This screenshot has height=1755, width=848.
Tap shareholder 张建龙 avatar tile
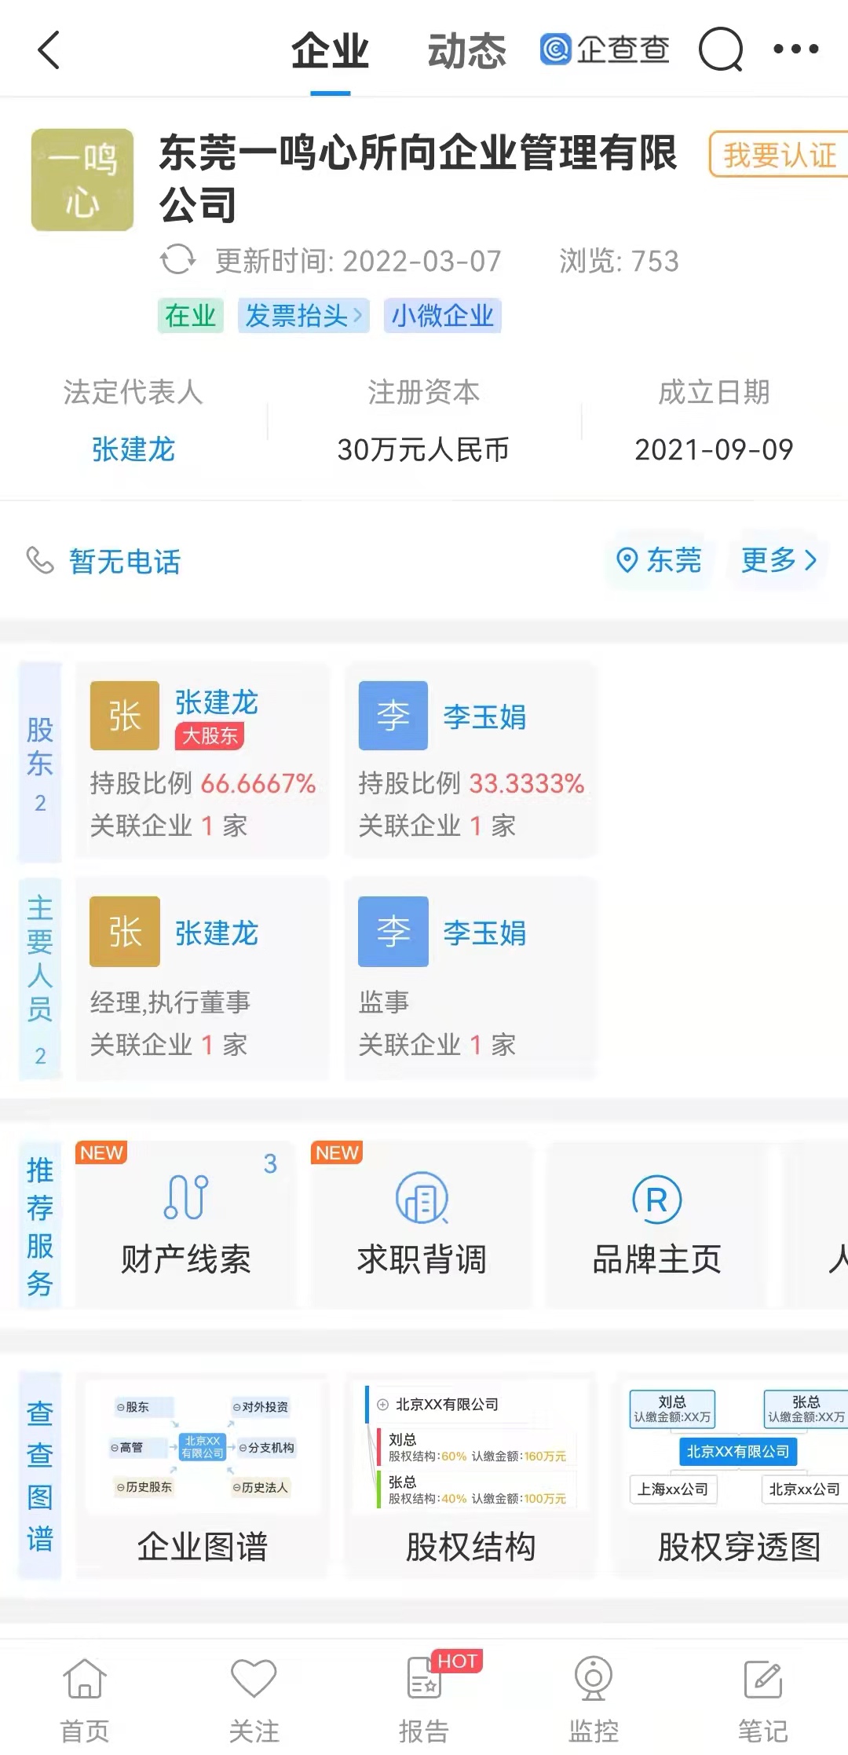click(125, 716)
